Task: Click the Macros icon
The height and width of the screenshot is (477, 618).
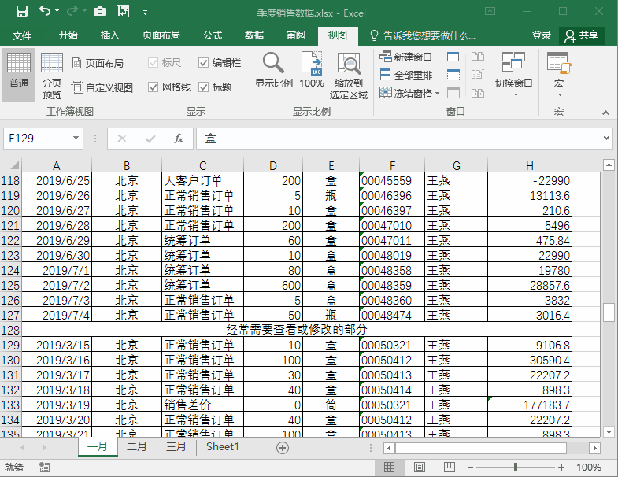Action: [x=558, y=69]
